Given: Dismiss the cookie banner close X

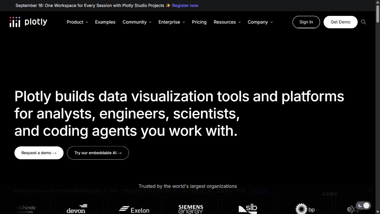Looking at the screenshot, I should tap(370, 190).
